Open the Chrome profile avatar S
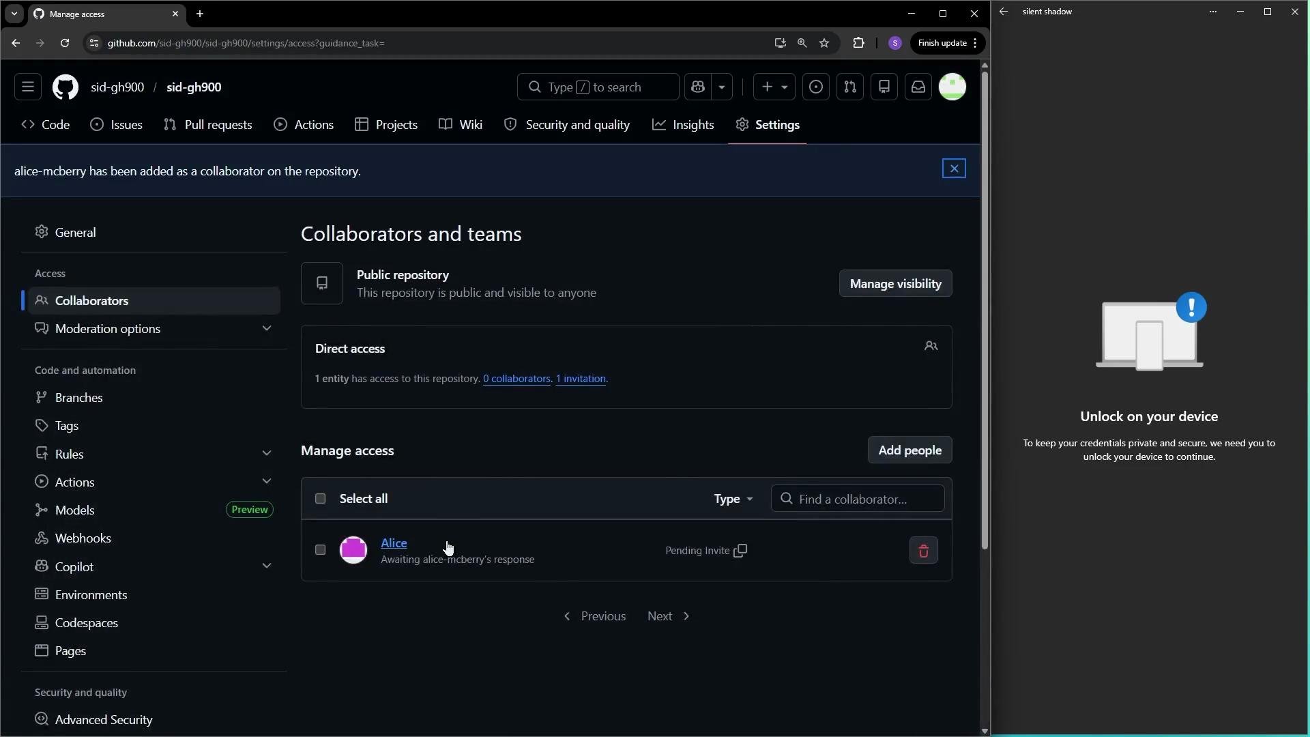The height and width of the screenshot is (737, 1310). click(x=895, y=43)
